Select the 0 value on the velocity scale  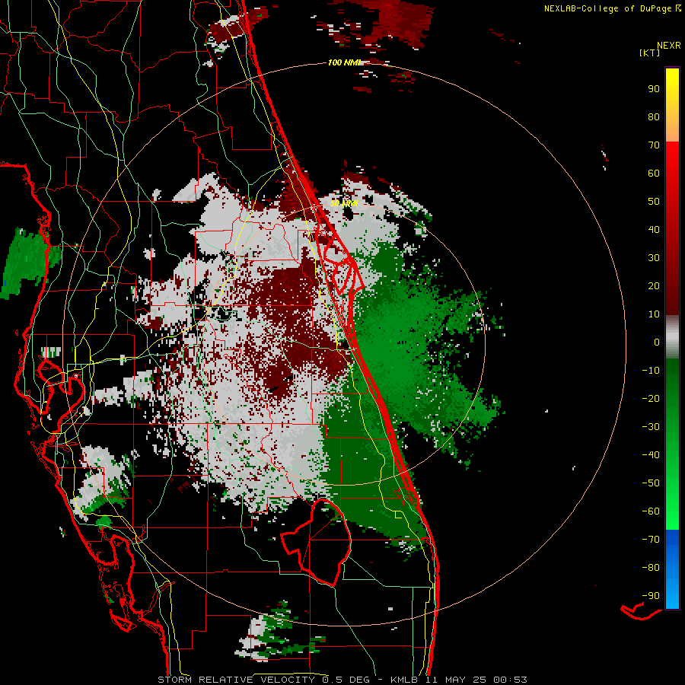(657, 342)
